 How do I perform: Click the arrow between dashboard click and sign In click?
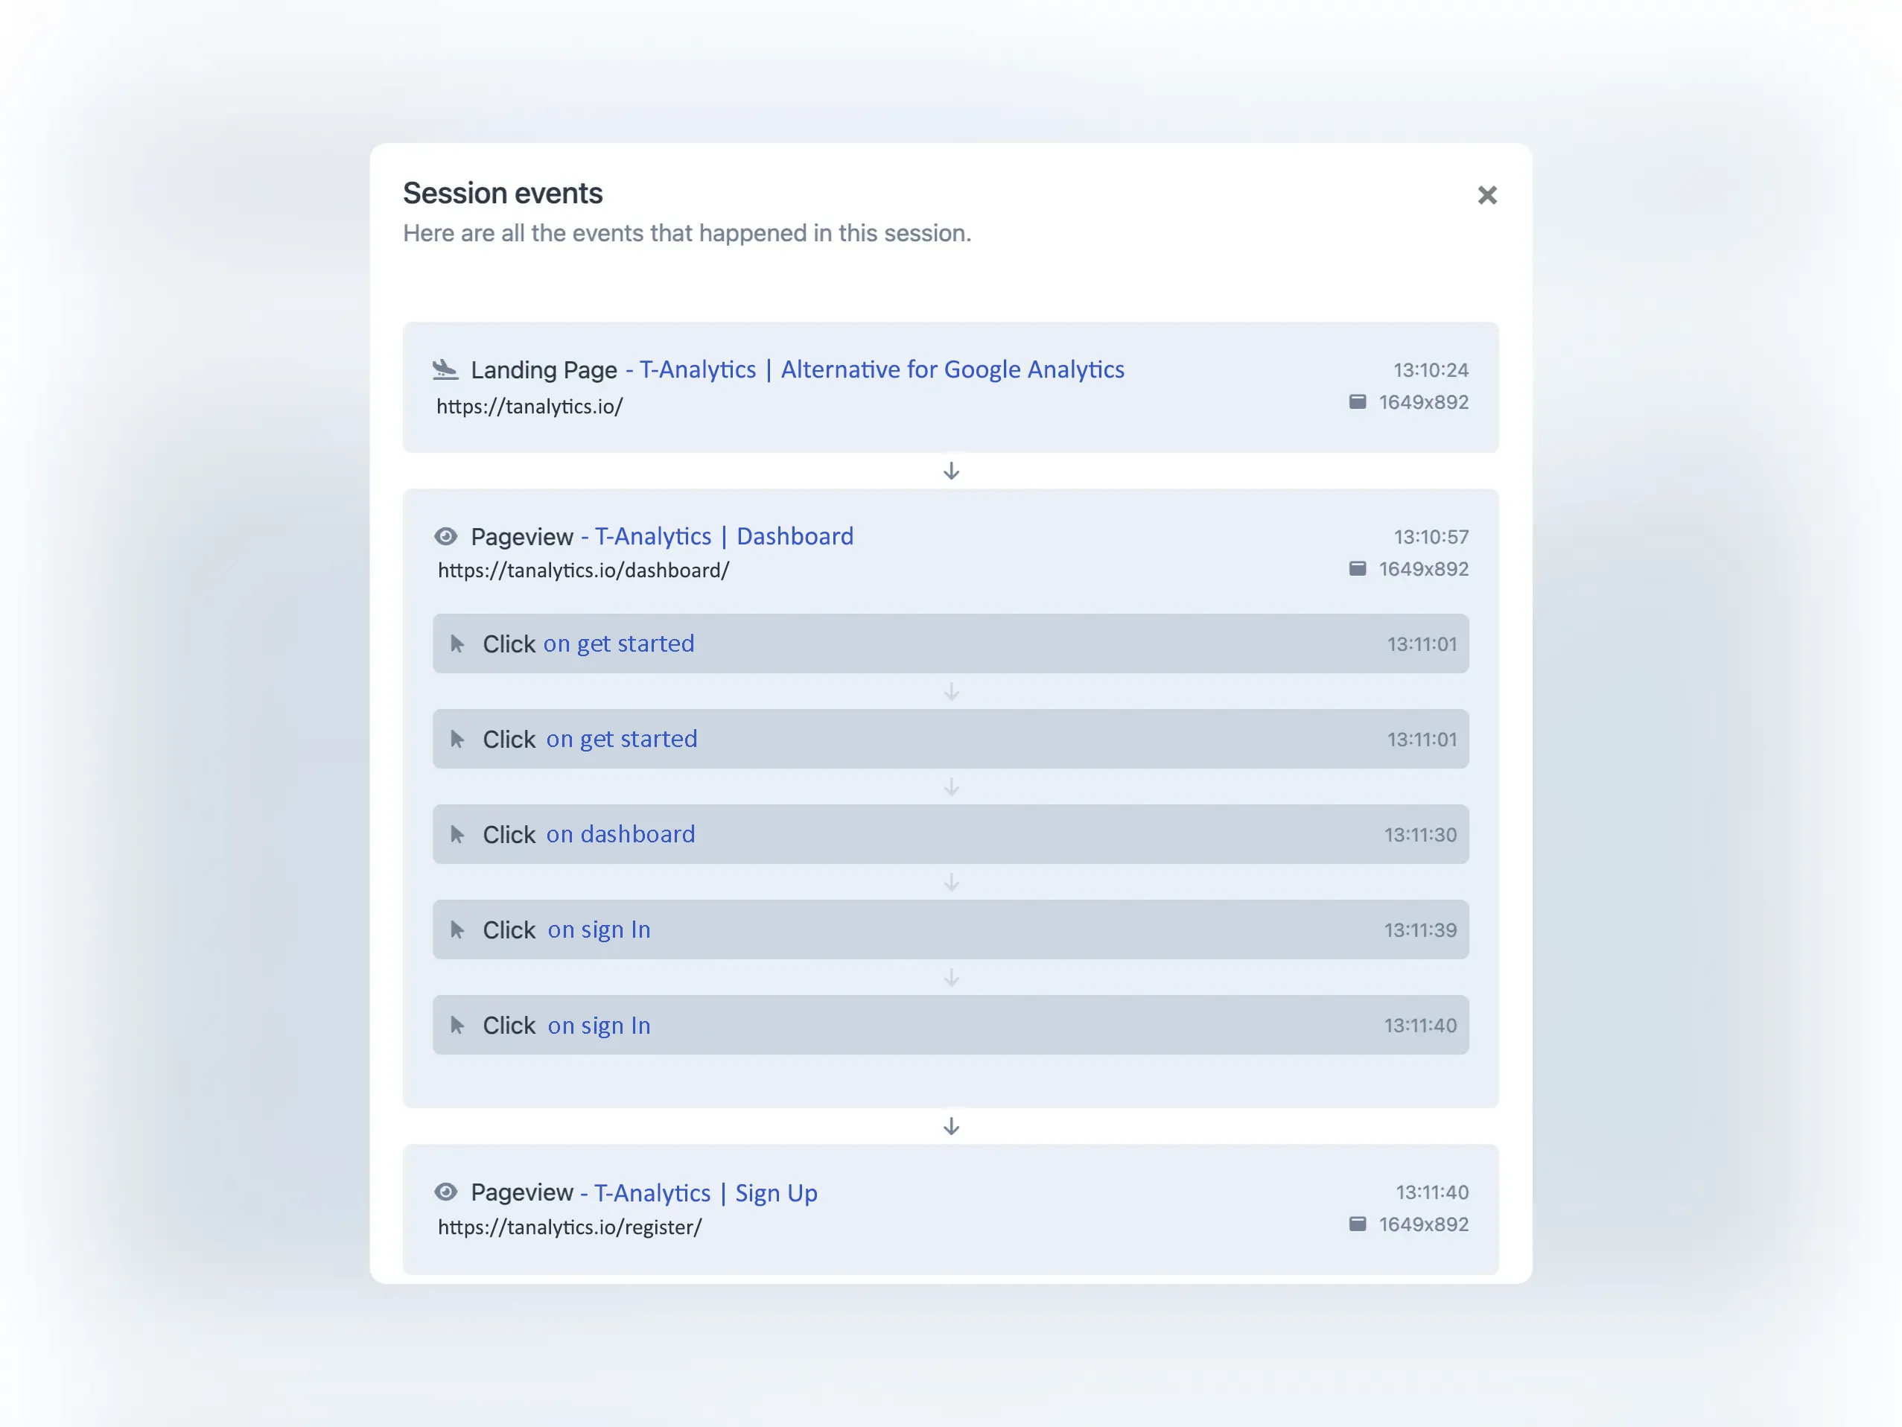(951, 882)
